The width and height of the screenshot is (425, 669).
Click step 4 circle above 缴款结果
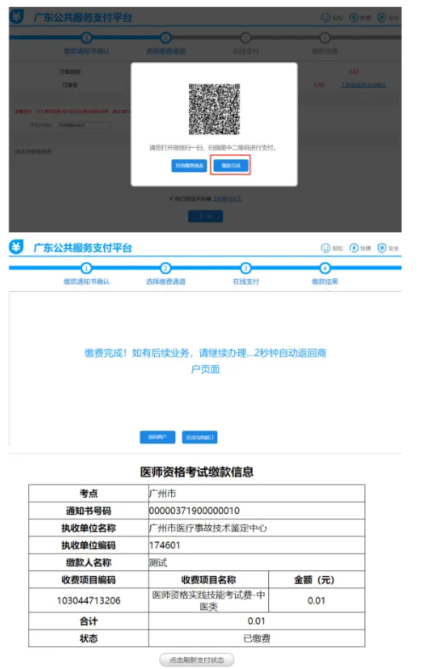click(324, 268)
